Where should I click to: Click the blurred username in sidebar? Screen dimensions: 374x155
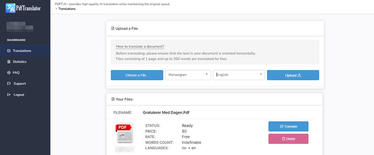point(20,27)
